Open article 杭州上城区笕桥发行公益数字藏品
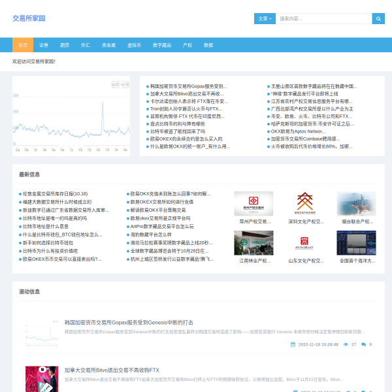 point(172,259)
